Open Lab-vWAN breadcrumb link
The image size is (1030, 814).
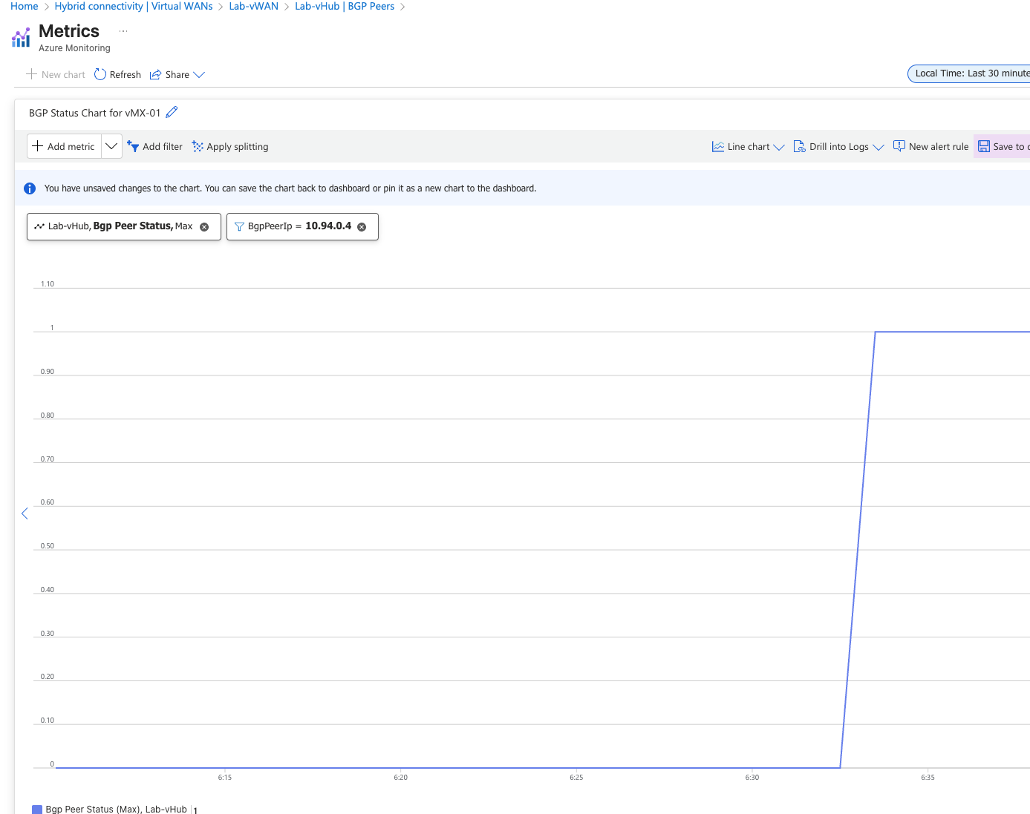(x=253, y=6)
